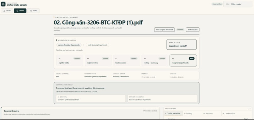
Task: Click the 1 / 4 page counter
Action: [249, 109]
